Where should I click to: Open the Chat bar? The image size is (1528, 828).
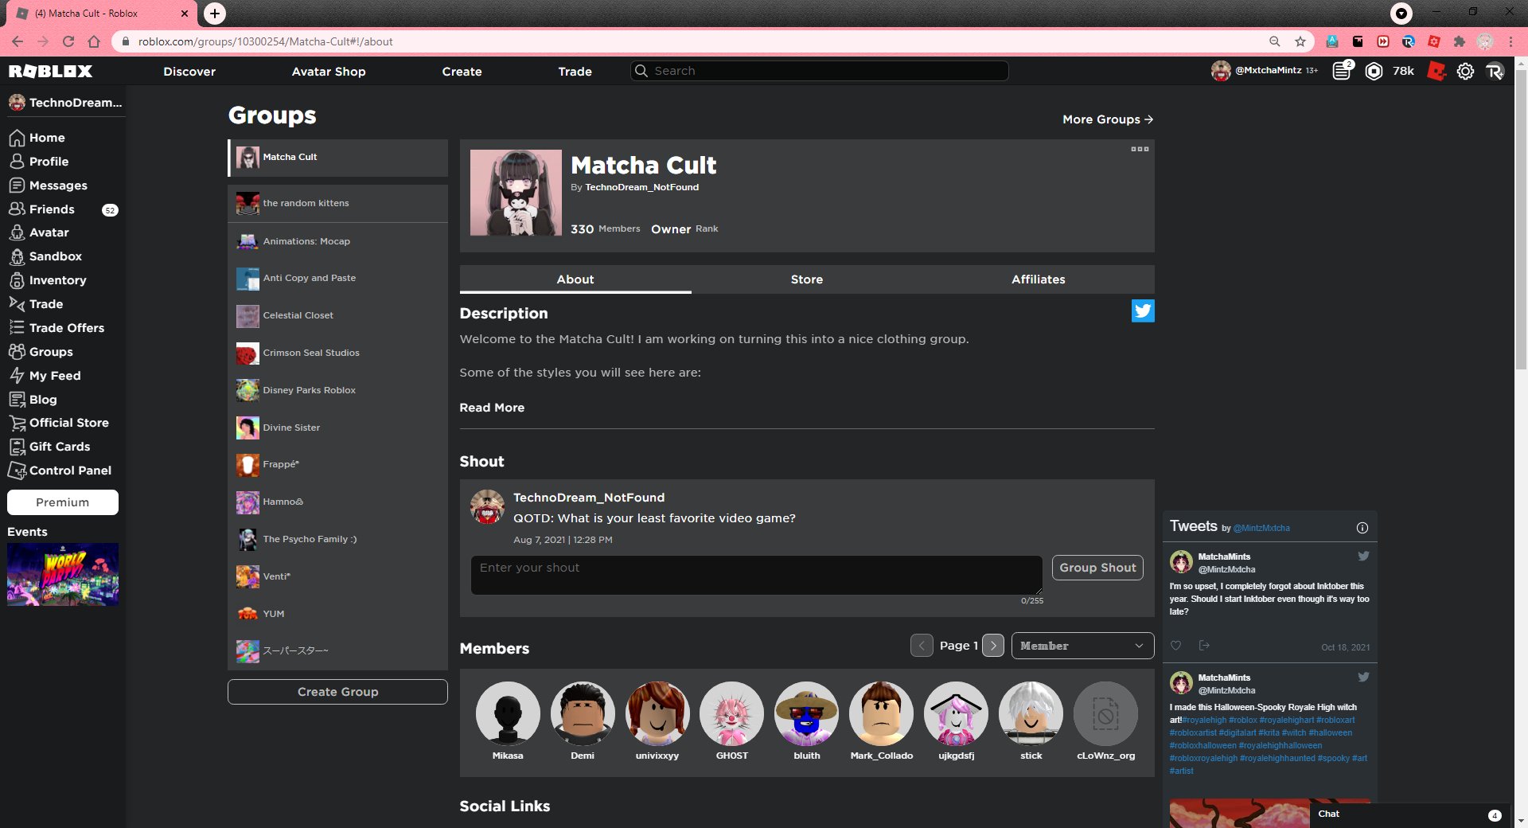pyautogui.click(x=1410, y=814)
